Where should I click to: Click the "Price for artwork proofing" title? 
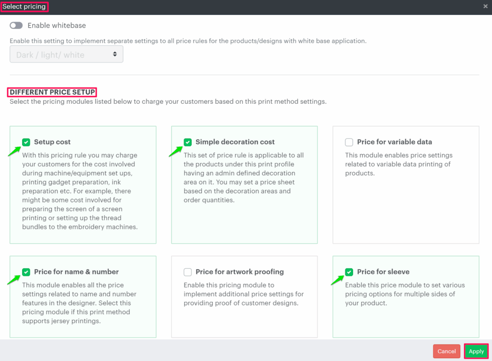(239, 272)
